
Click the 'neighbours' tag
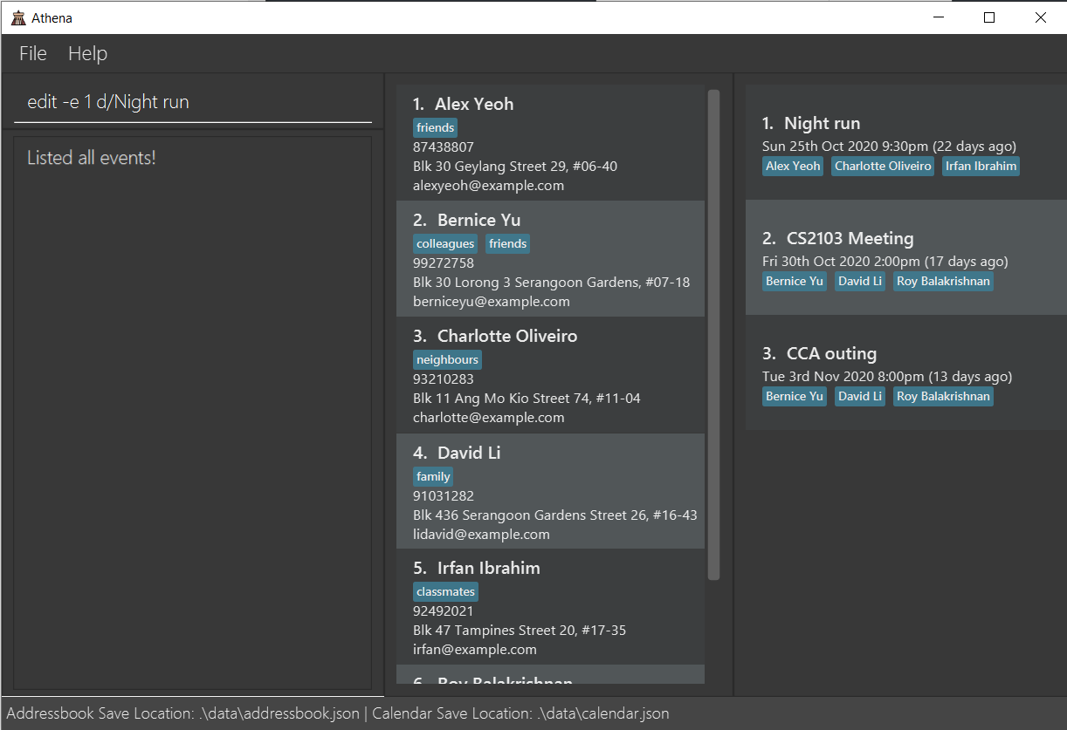[x=447, y=359]
